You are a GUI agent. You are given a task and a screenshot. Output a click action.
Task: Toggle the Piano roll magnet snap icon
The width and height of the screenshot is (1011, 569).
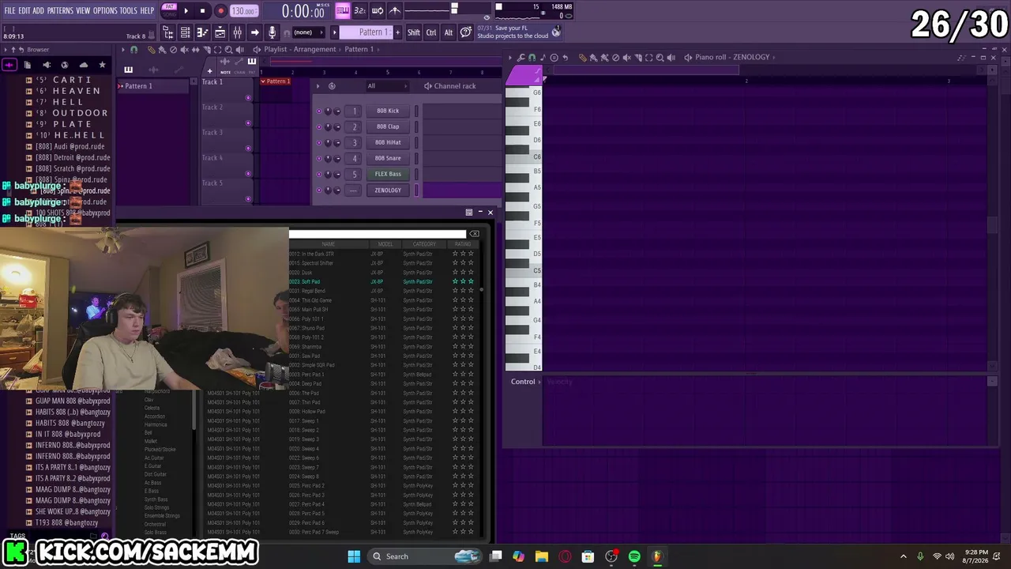point(532,58)
